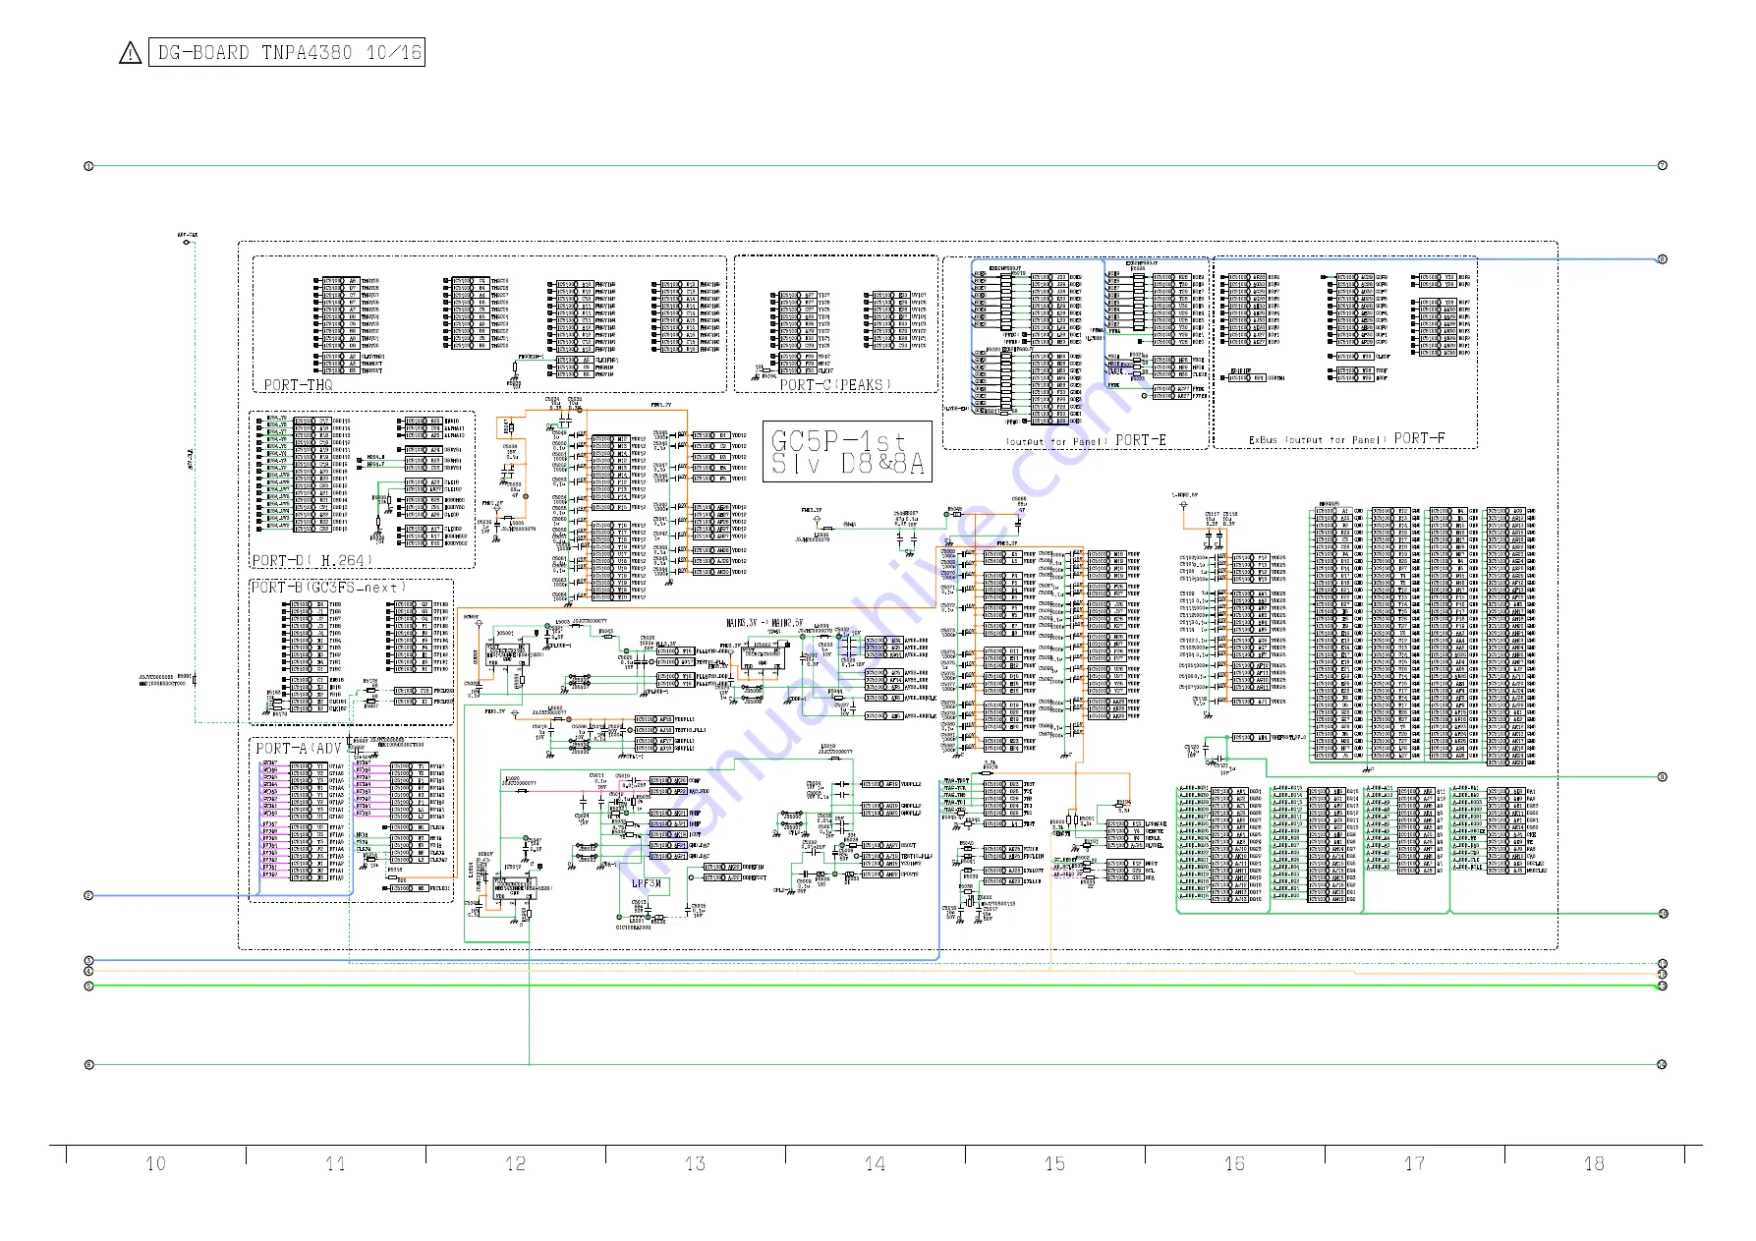This screenshot has width=1756, height=1241.
Task: Click the 'PORT-B(GC3FS-next)' block label
Action: click(x=329, y=588)
